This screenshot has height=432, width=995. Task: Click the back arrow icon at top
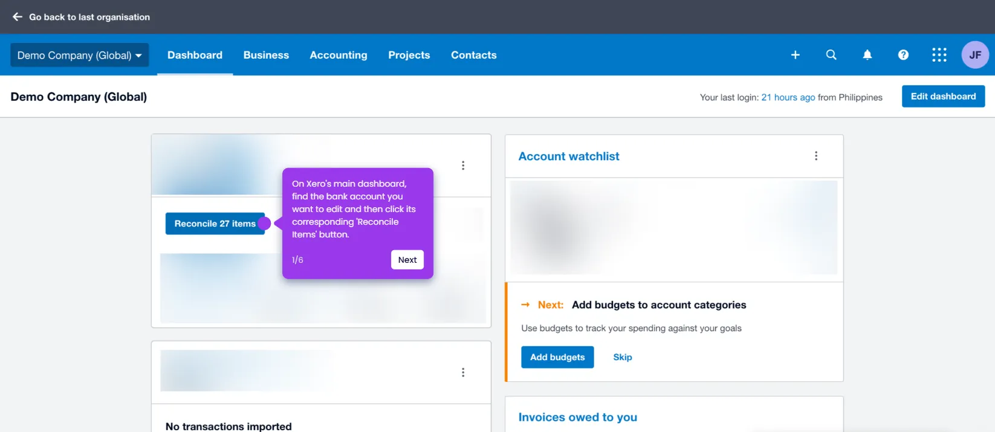coord(18,17)
